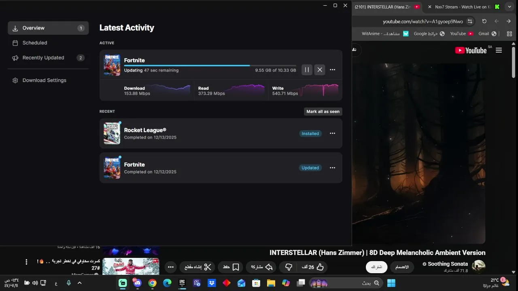Image resolution: width=518 pixels, height=291 pixels.
Task: Save the video to a playlist
Action: (231, 267)
